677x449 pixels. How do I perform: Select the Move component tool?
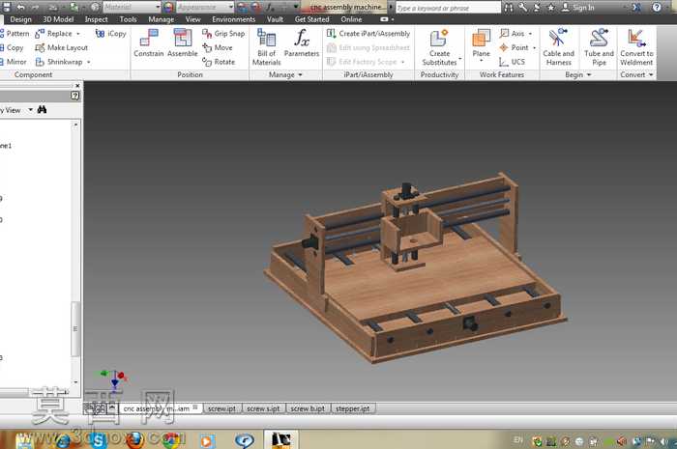click(x=218, y=47)
